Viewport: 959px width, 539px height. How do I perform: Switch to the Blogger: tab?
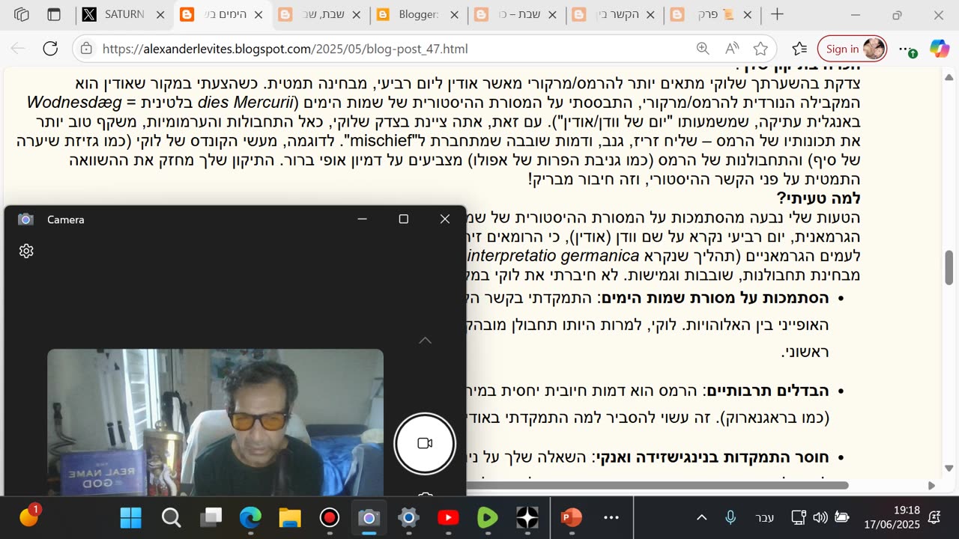[x=418, y=15]
